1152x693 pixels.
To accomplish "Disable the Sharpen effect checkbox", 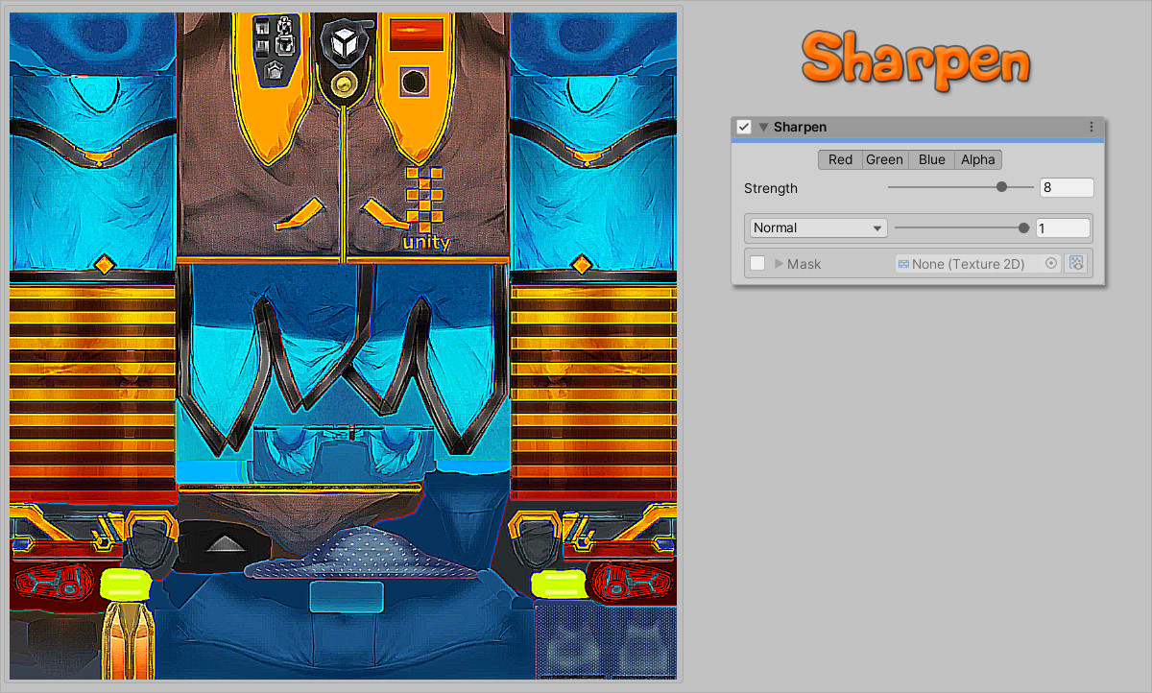I will 743,127.
